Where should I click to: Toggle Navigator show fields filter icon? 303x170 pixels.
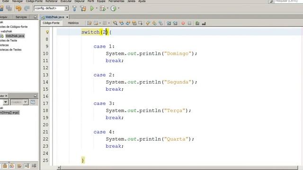pyautogui.click(x=12, y=166)
